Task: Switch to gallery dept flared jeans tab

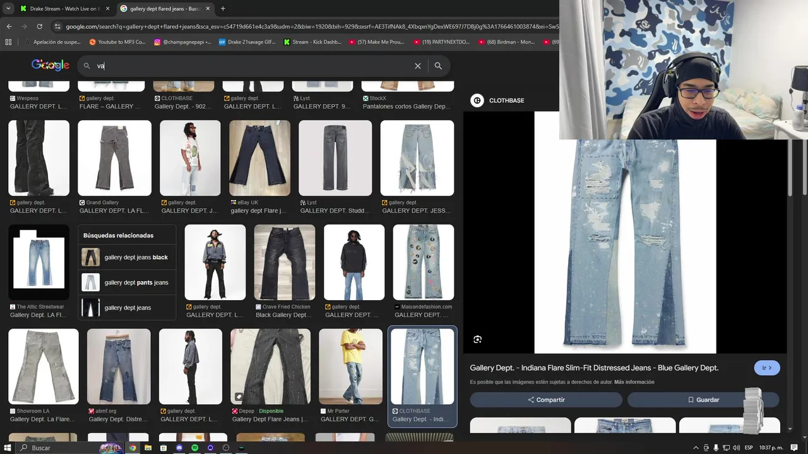Action: pyautogui.click(x=164, y=9)
